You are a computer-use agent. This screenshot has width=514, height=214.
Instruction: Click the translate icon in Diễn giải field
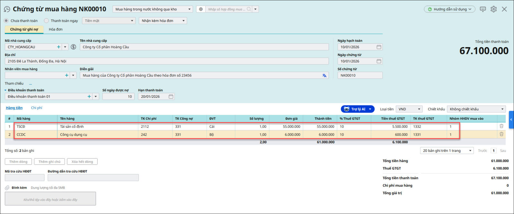coord(324,75)
